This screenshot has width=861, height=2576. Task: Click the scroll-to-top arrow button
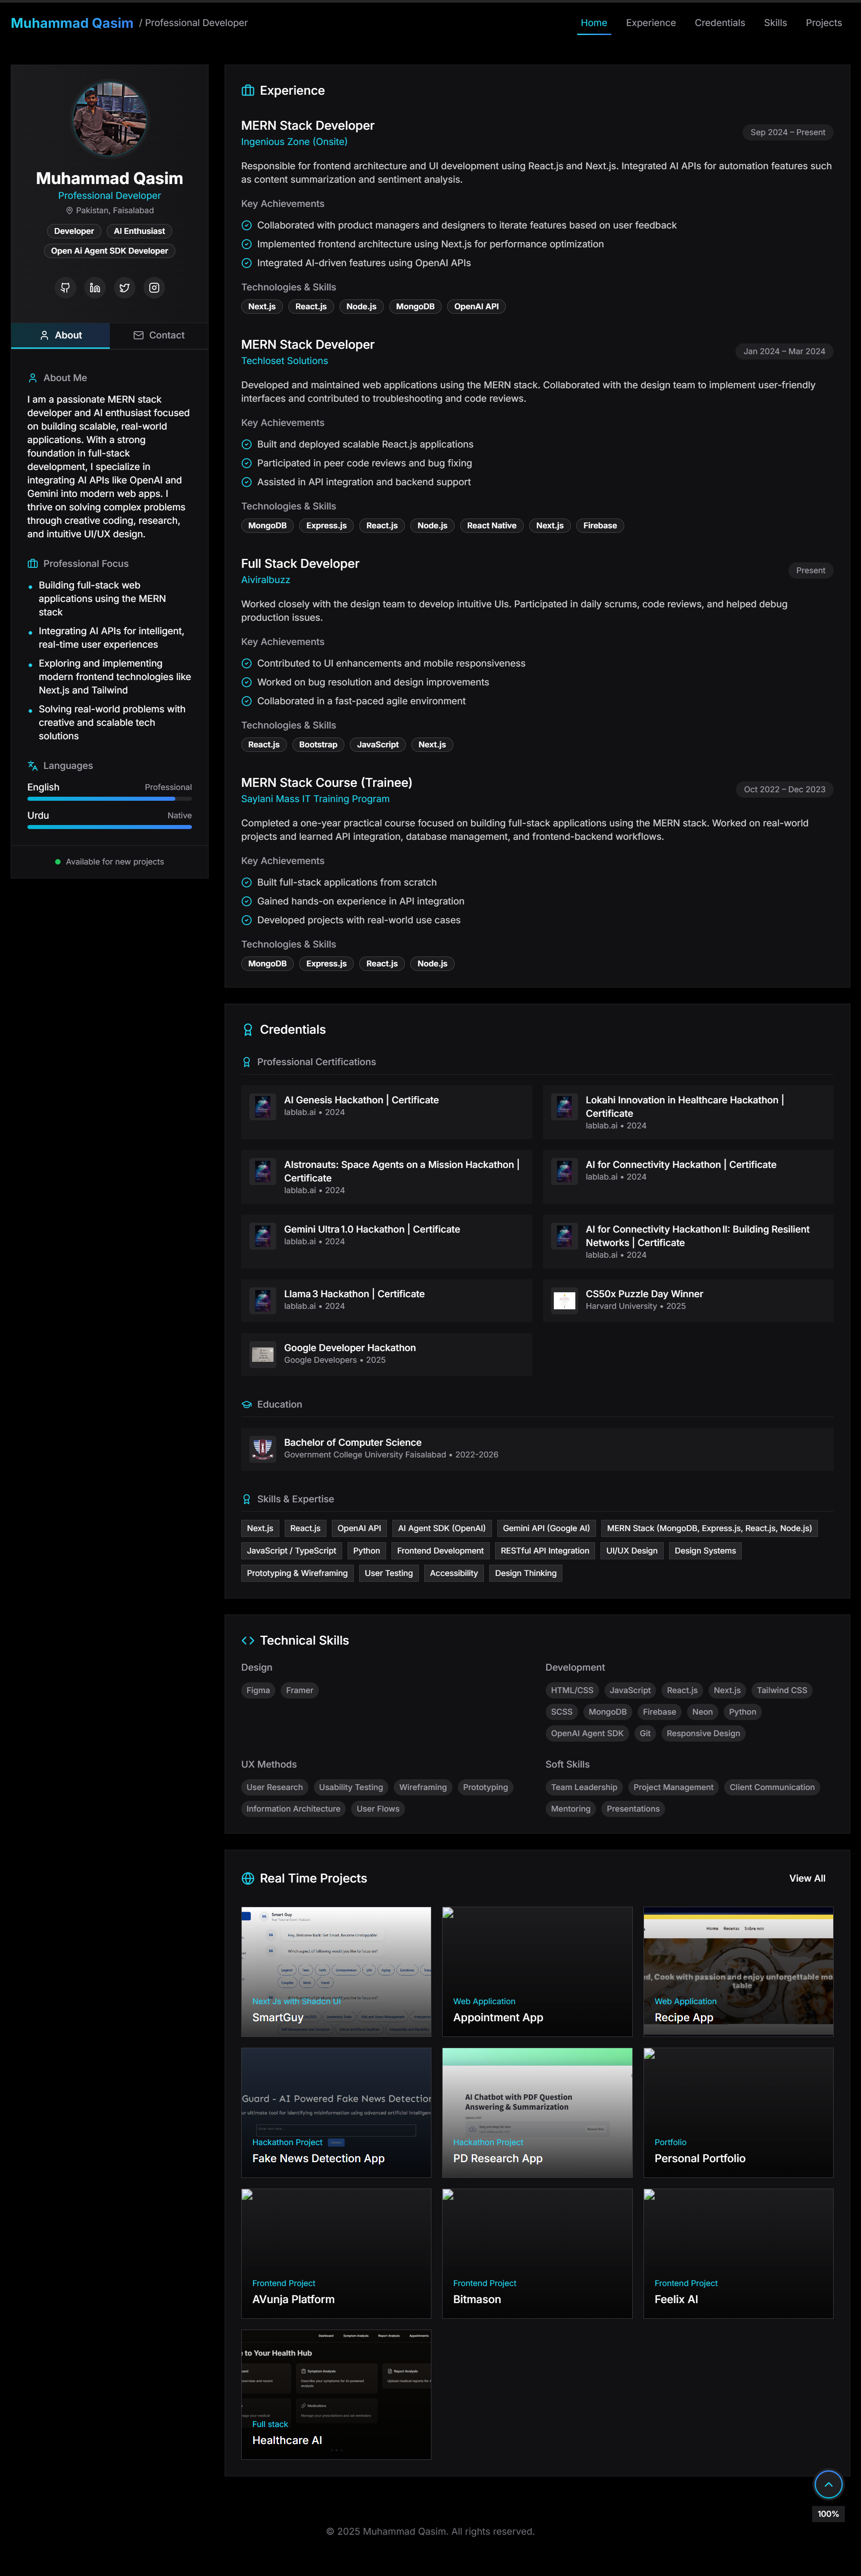pos(828,2484)
